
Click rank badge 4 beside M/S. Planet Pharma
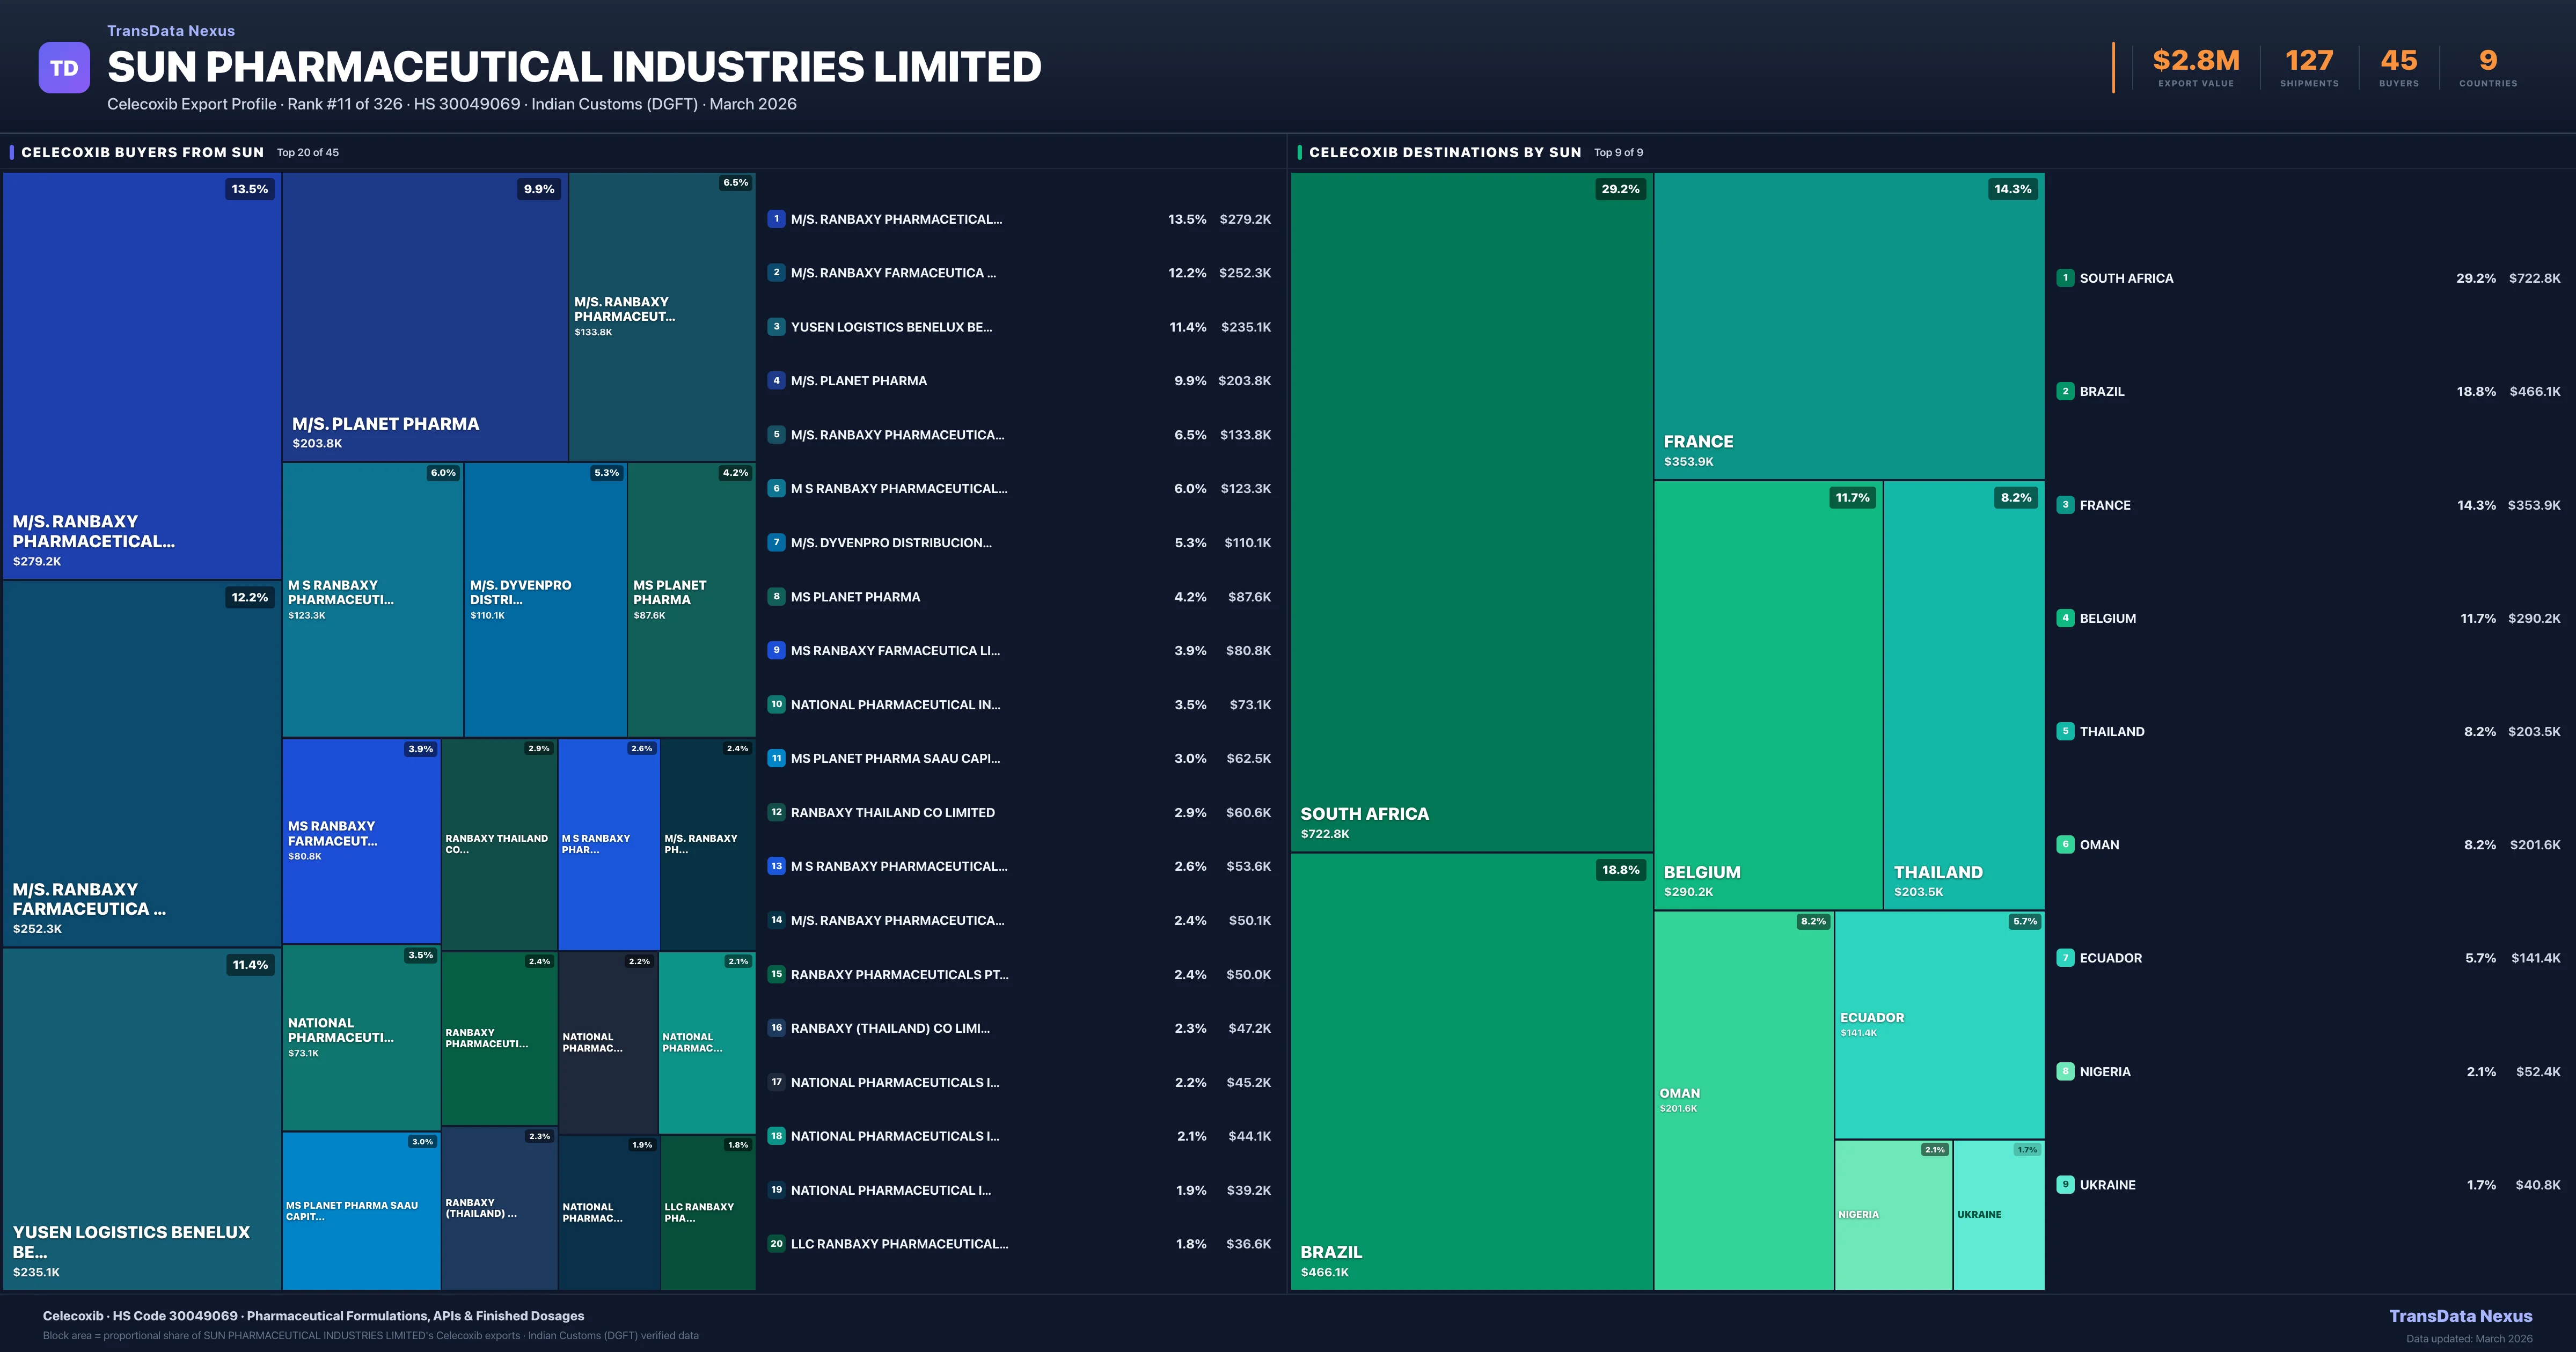pyautogui.click(x=776, y=381)
